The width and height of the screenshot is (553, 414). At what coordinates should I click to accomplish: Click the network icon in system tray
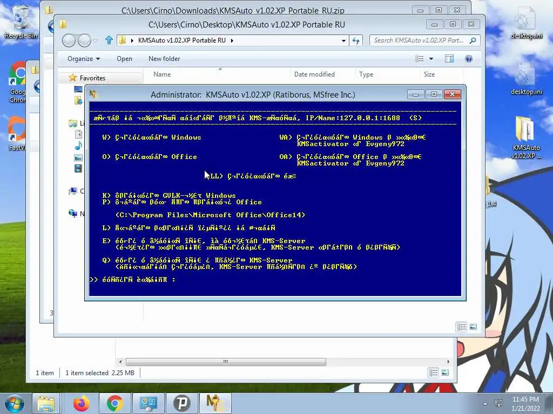tap(498, 403)
